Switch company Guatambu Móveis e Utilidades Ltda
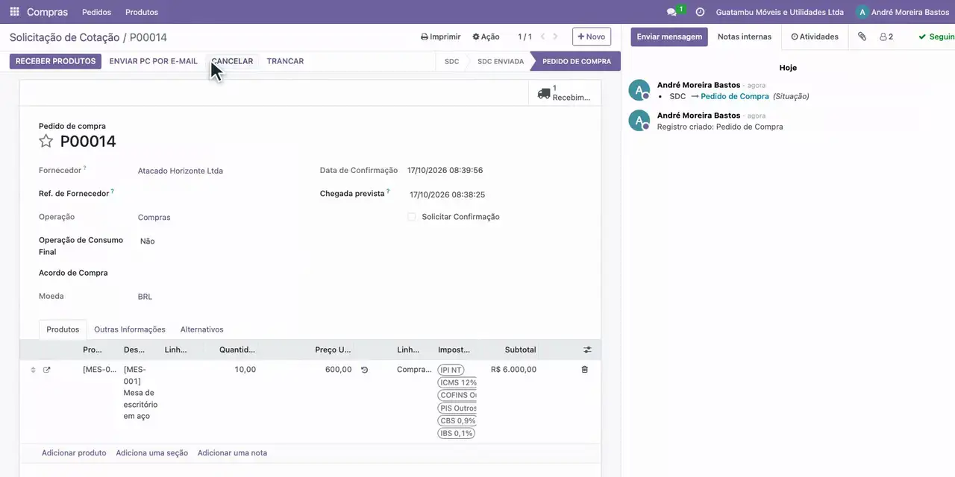 [780, 12]
